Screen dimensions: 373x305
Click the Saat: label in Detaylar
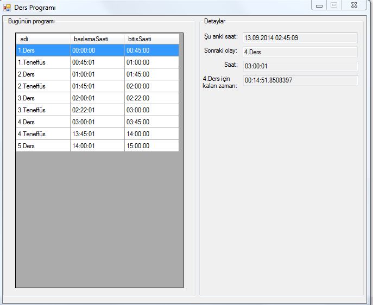[231, 65]
